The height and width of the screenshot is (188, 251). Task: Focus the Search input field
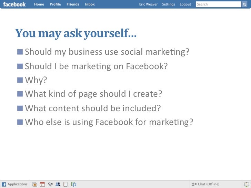pos(218,4)
